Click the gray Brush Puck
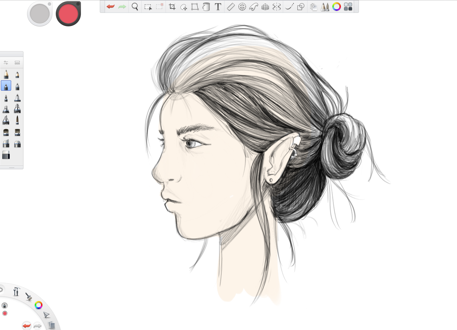This screenshot has width=457, height=330. 40,14
